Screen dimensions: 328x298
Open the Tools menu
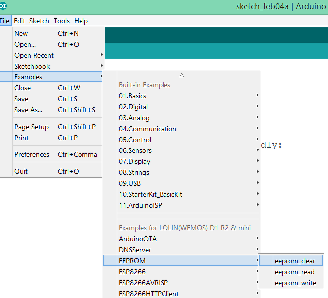coord(62,21)
